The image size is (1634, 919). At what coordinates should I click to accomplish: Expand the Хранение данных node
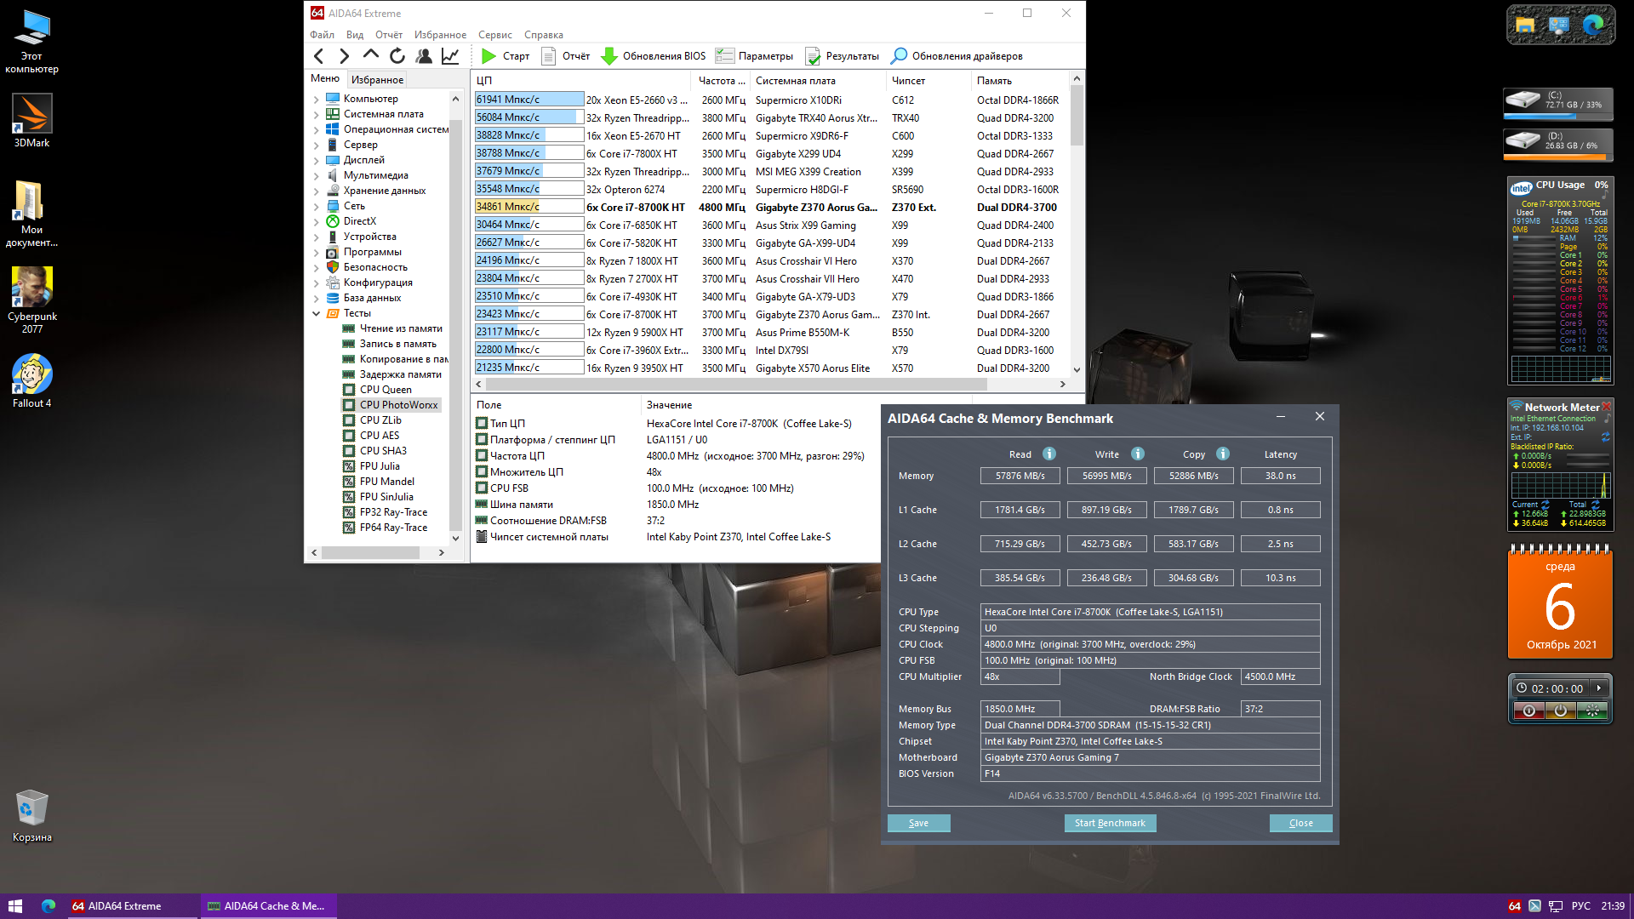coord(317,191)
